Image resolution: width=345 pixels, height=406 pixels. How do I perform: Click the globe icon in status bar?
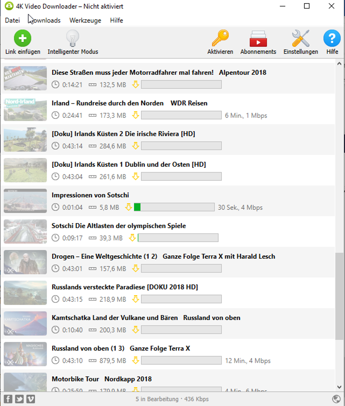pyautogui.click(x=336, y=399)
